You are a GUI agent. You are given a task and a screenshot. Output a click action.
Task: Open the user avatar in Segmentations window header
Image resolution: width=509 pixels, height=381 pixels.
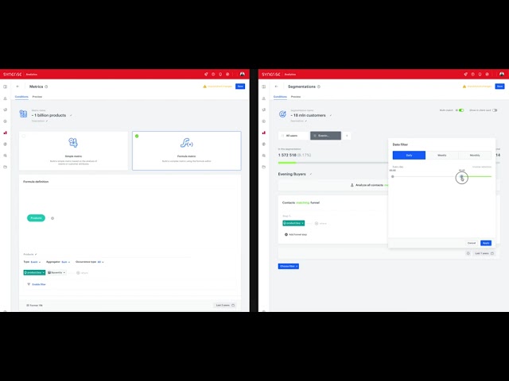pyautogui.click(x=502, y=74)
